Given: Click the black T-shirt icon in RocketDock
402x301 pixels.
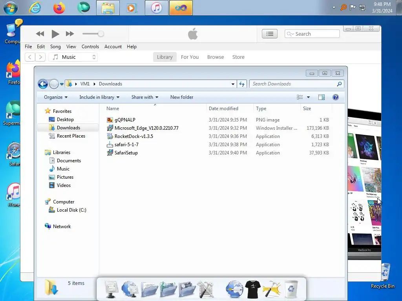Looking at the screenshot, I should (253, 289).
